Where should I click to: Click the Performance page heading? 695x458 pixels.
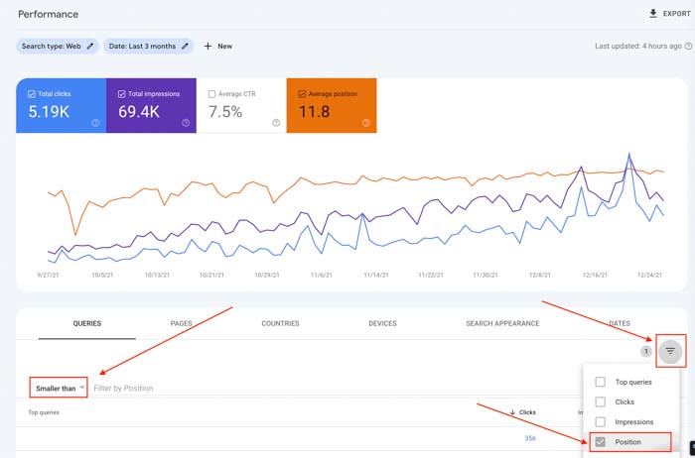[48, 14]
